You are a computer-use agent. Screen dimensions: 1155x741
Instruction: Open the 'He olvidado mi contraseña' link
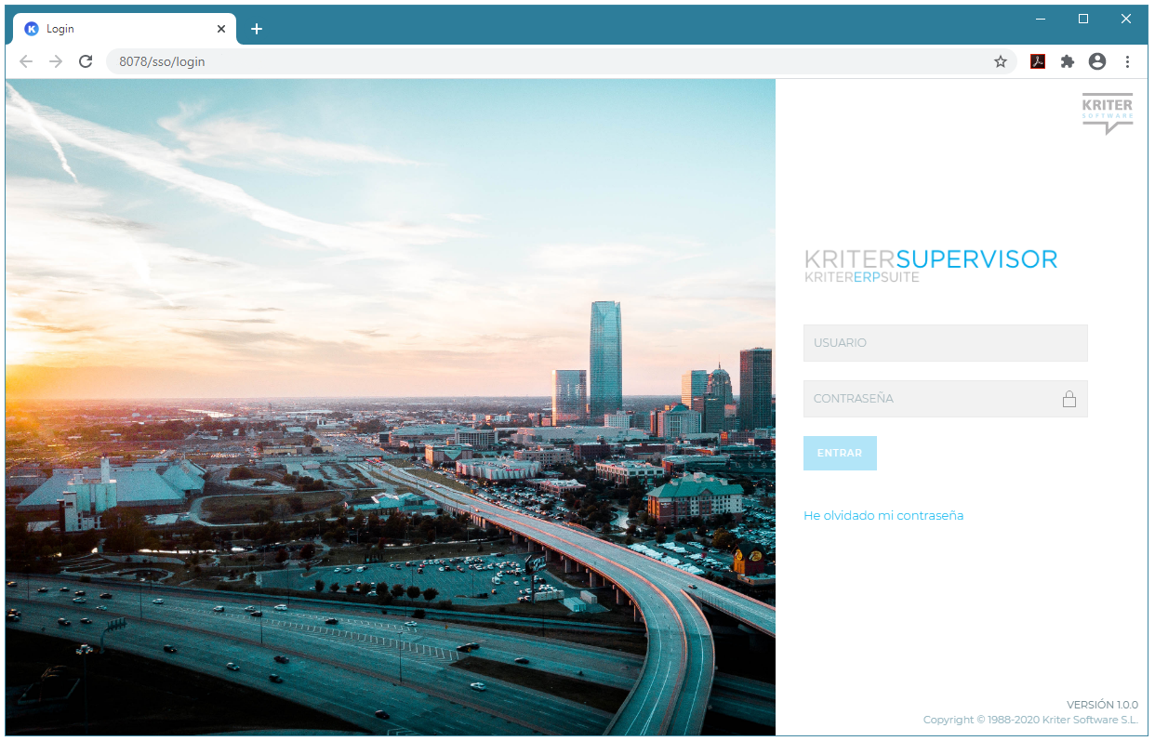pyautogui.click(x=883, y=515)
